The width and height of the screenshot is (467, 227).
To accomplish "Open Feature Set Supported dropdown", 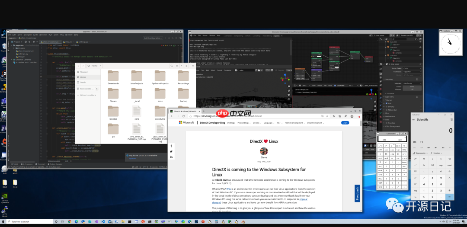I will click(x=412, y=71).
